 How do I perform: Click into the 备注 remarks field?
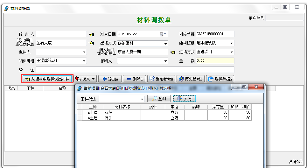(135, 70)
